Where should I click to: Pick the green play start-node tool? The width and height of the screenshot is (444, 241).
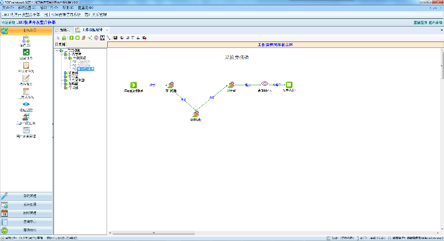point(72,38)
